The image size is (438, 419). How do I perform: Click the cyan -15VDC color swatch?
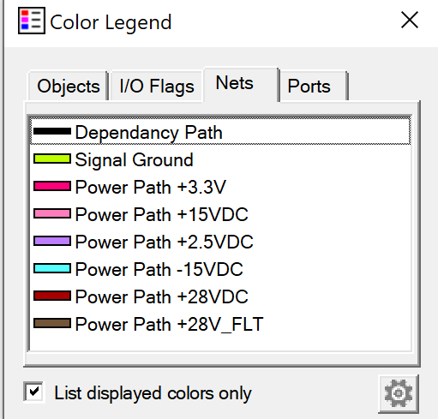click(x=52, y=268)
